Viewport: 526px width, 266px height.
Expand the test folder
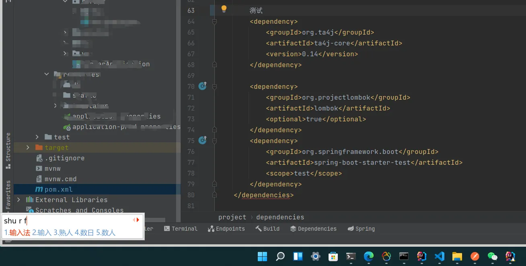37,137
